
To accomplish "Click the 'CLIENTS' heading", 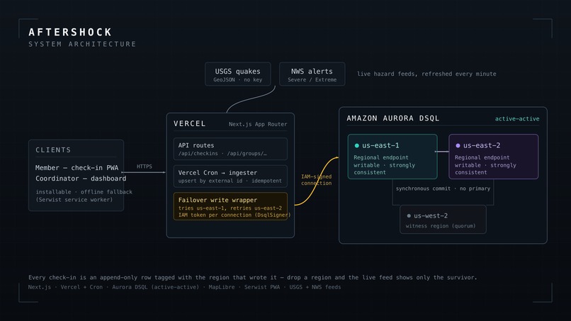I will point(53,150).
